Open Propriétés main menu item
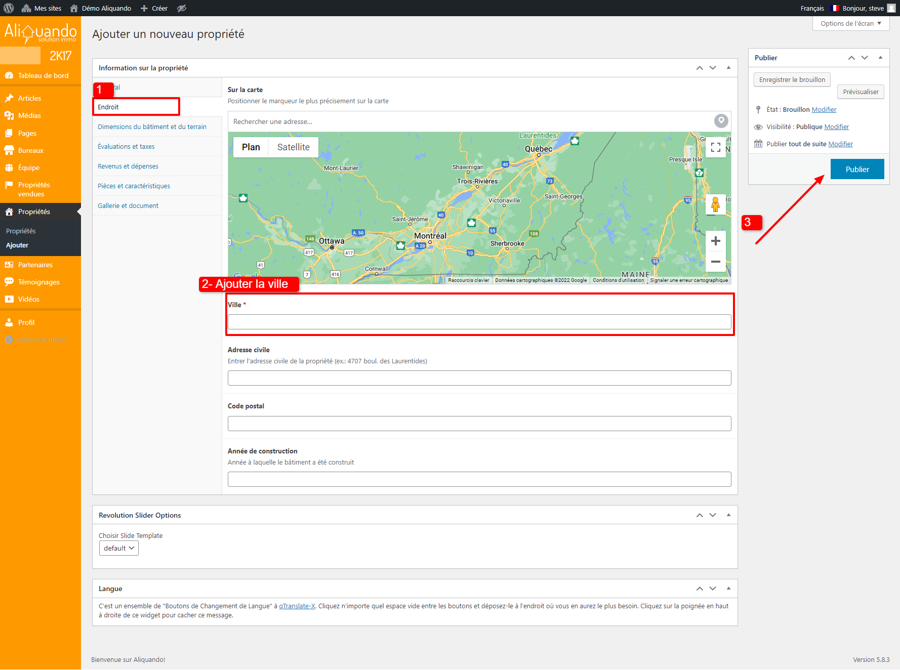 40,212
